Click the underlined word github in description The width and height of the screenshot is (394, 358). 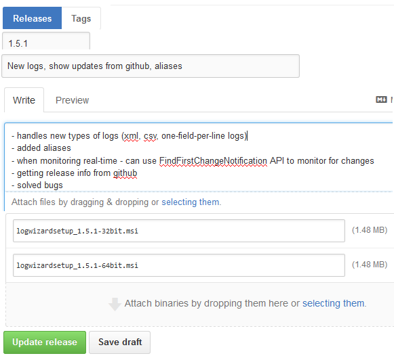click(x=125, y=173)
